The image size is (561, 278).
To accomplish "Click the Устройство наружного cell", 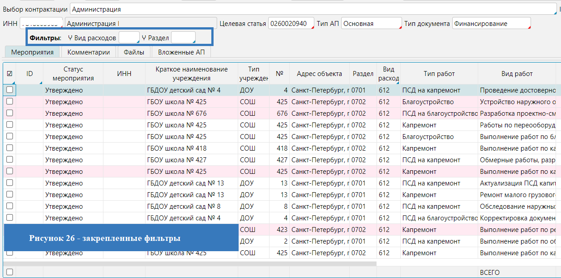I will click(517, 102).
